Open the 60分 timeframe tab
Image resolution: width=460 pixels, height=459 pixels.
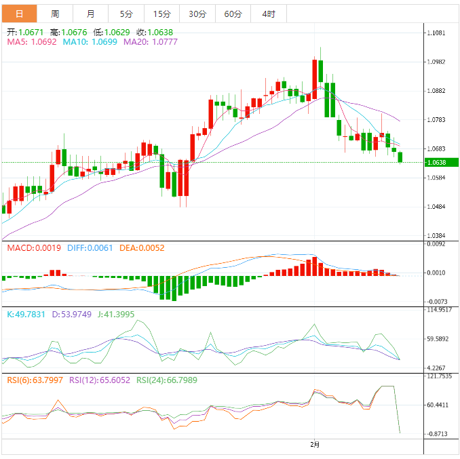(x=233, y=14)
